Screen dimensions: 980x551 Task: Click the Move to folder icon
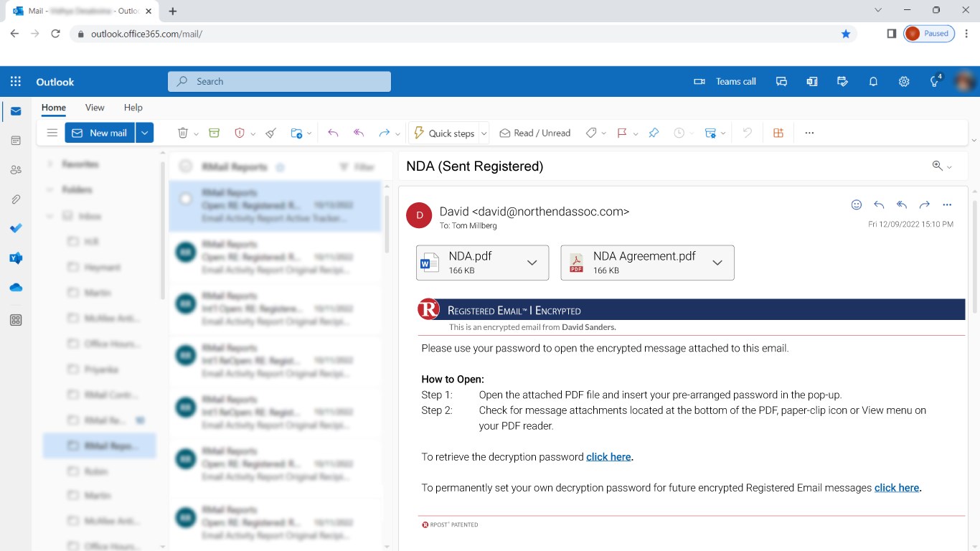(x=296, y=133)
